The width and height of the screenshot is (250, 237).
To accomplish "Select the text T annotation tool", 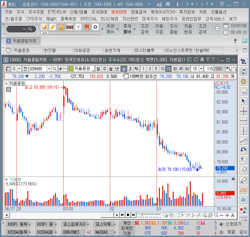I will coord(243,160).
